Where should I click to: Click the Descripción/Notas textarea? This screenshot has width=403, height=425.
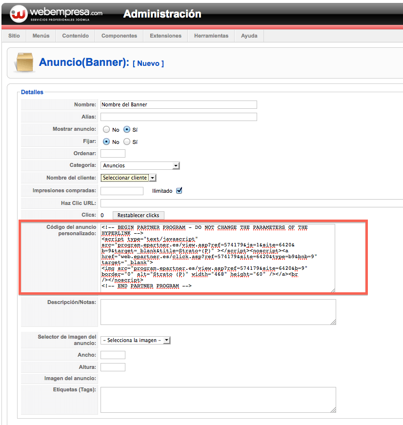(x=218, y=312)
